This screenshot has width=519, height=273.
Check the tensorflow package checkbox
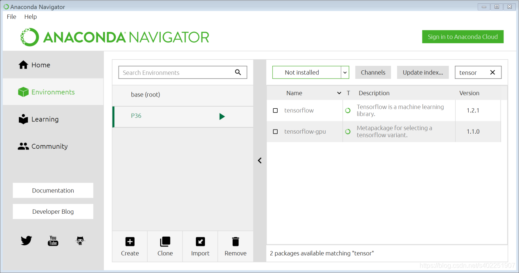[x=275, y=110]
